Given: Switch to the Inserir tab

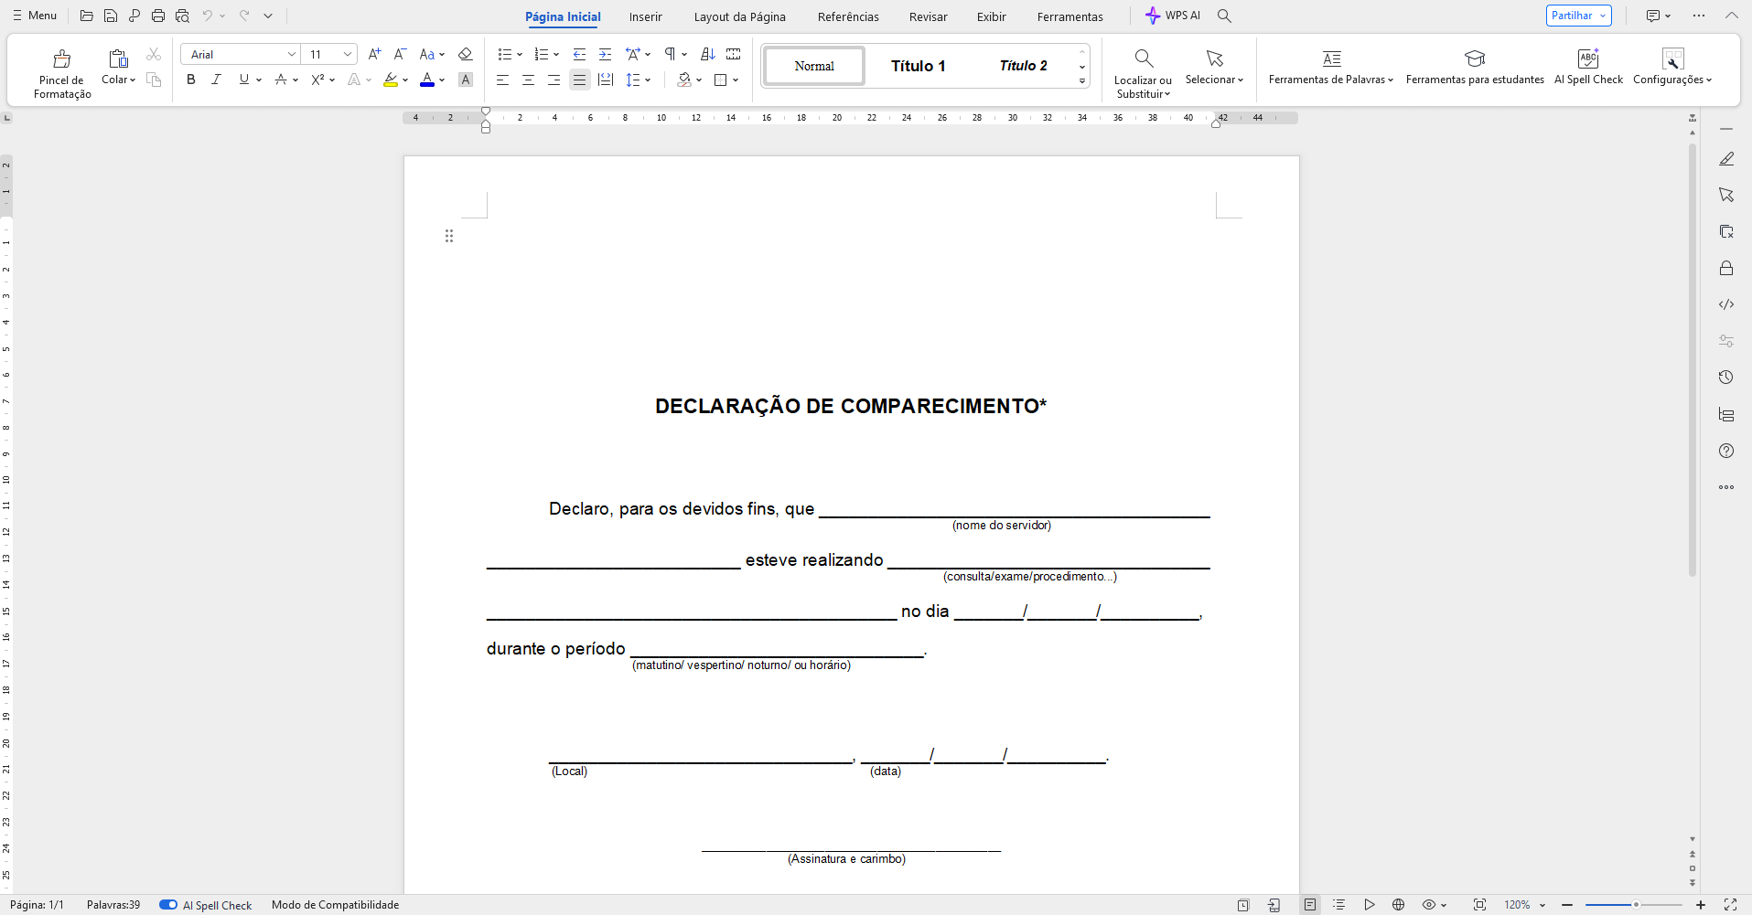Looking at the screenshot, I should [x=646, y=16].
